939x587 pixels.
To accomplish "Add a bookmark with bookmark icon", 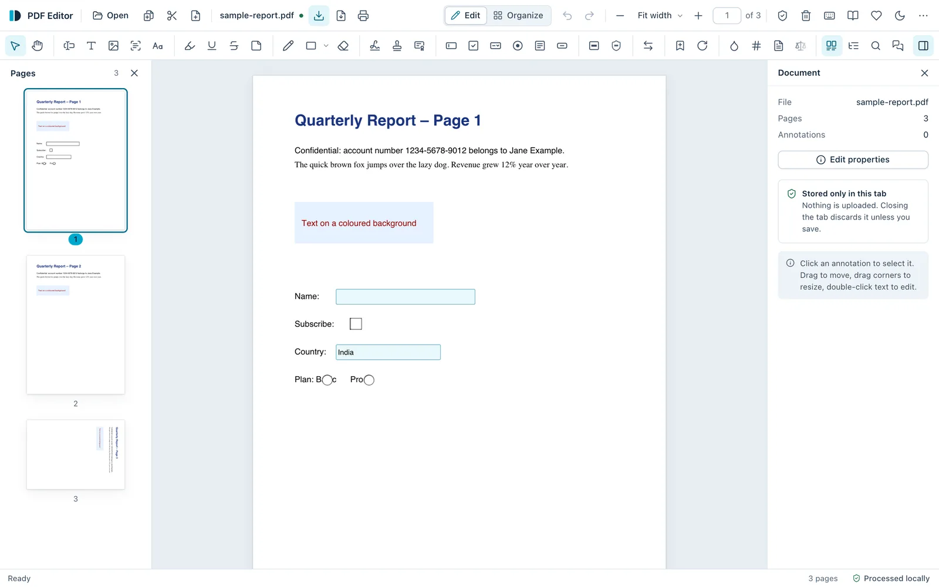I will (x=680, y=46).
